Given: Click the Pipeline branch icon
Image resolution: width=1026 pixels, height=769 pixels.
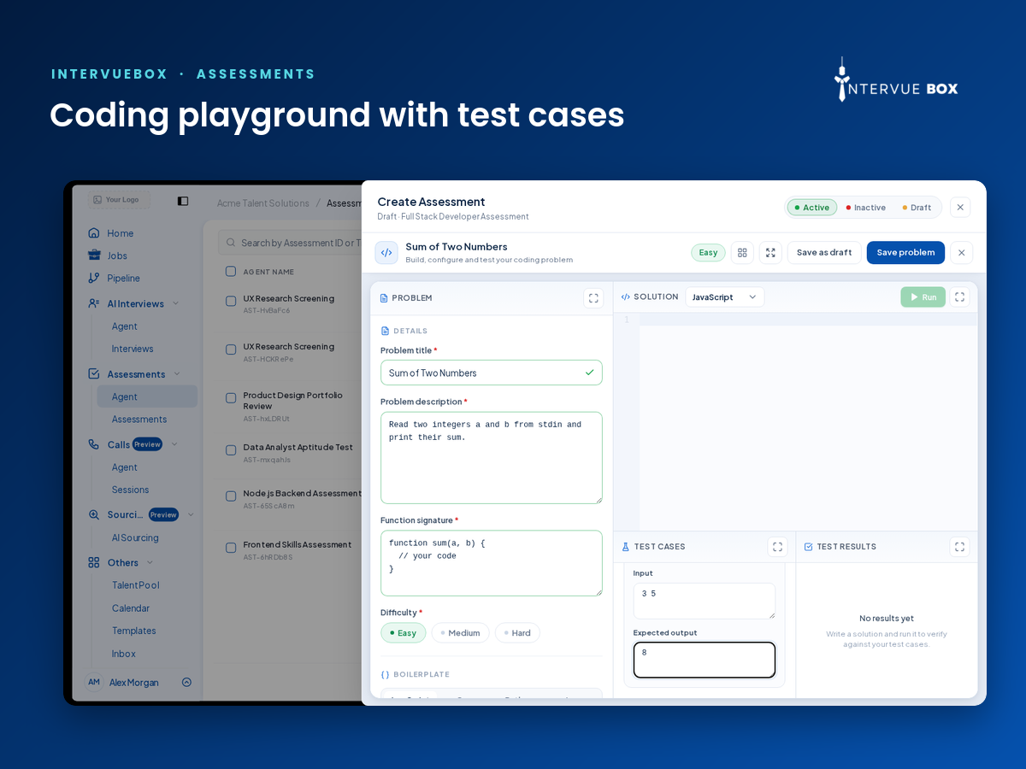Looking at the screenshot, I should [x=94, y=278].
